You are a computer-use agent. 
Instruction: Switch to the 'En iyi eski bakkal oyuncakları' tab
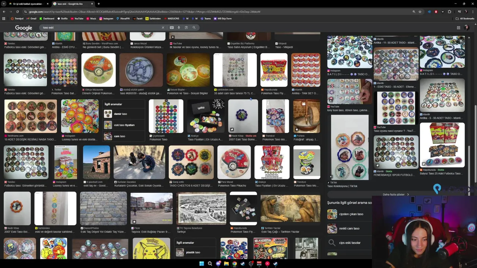point(29,4)
